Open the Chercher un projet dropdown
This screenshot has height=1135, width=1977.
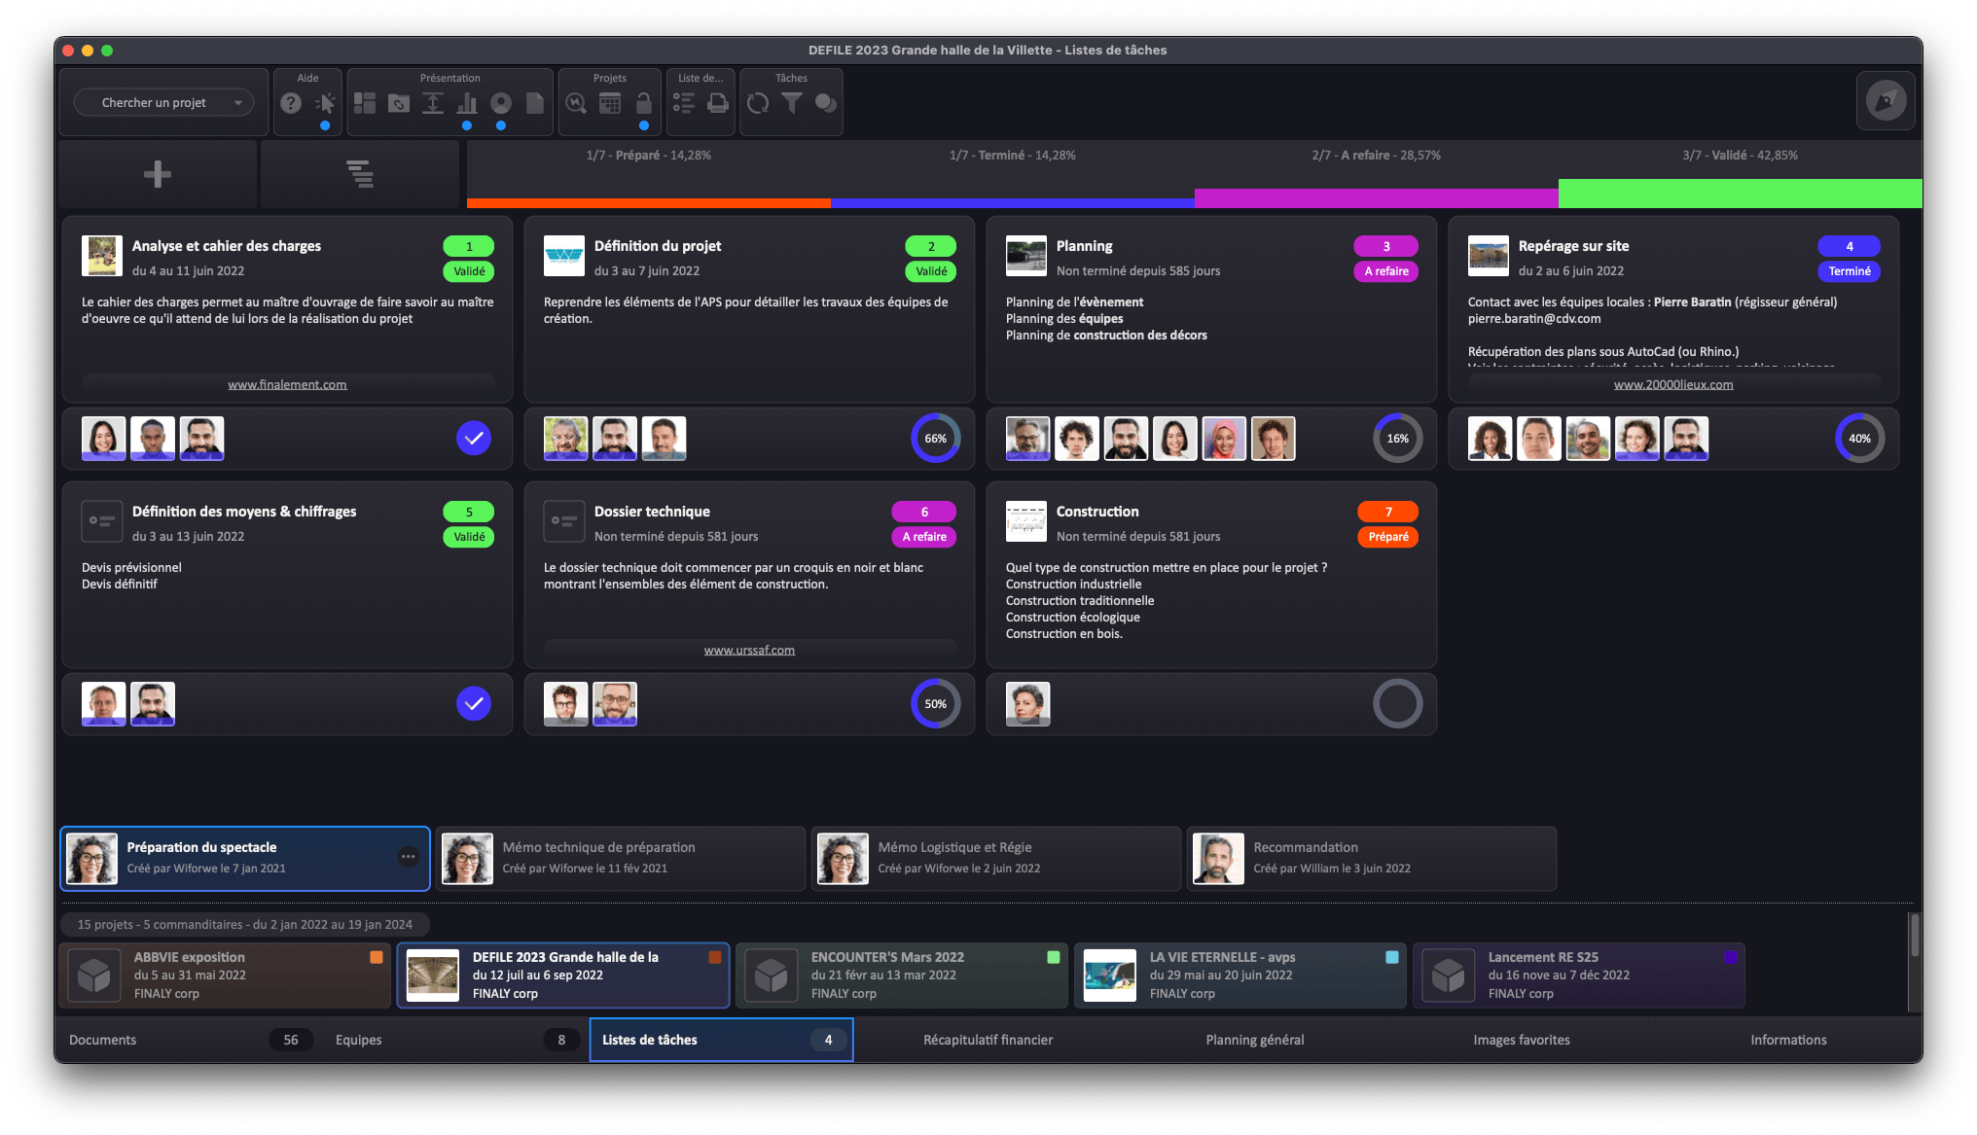(163, 102)
